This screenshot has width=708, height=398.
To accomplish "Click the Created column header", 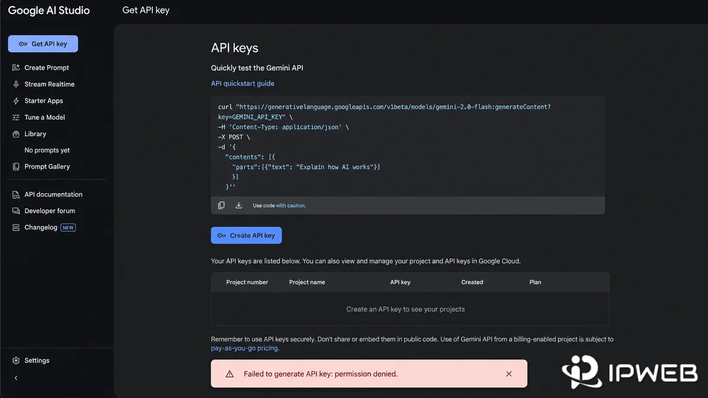I will point(472,282).
